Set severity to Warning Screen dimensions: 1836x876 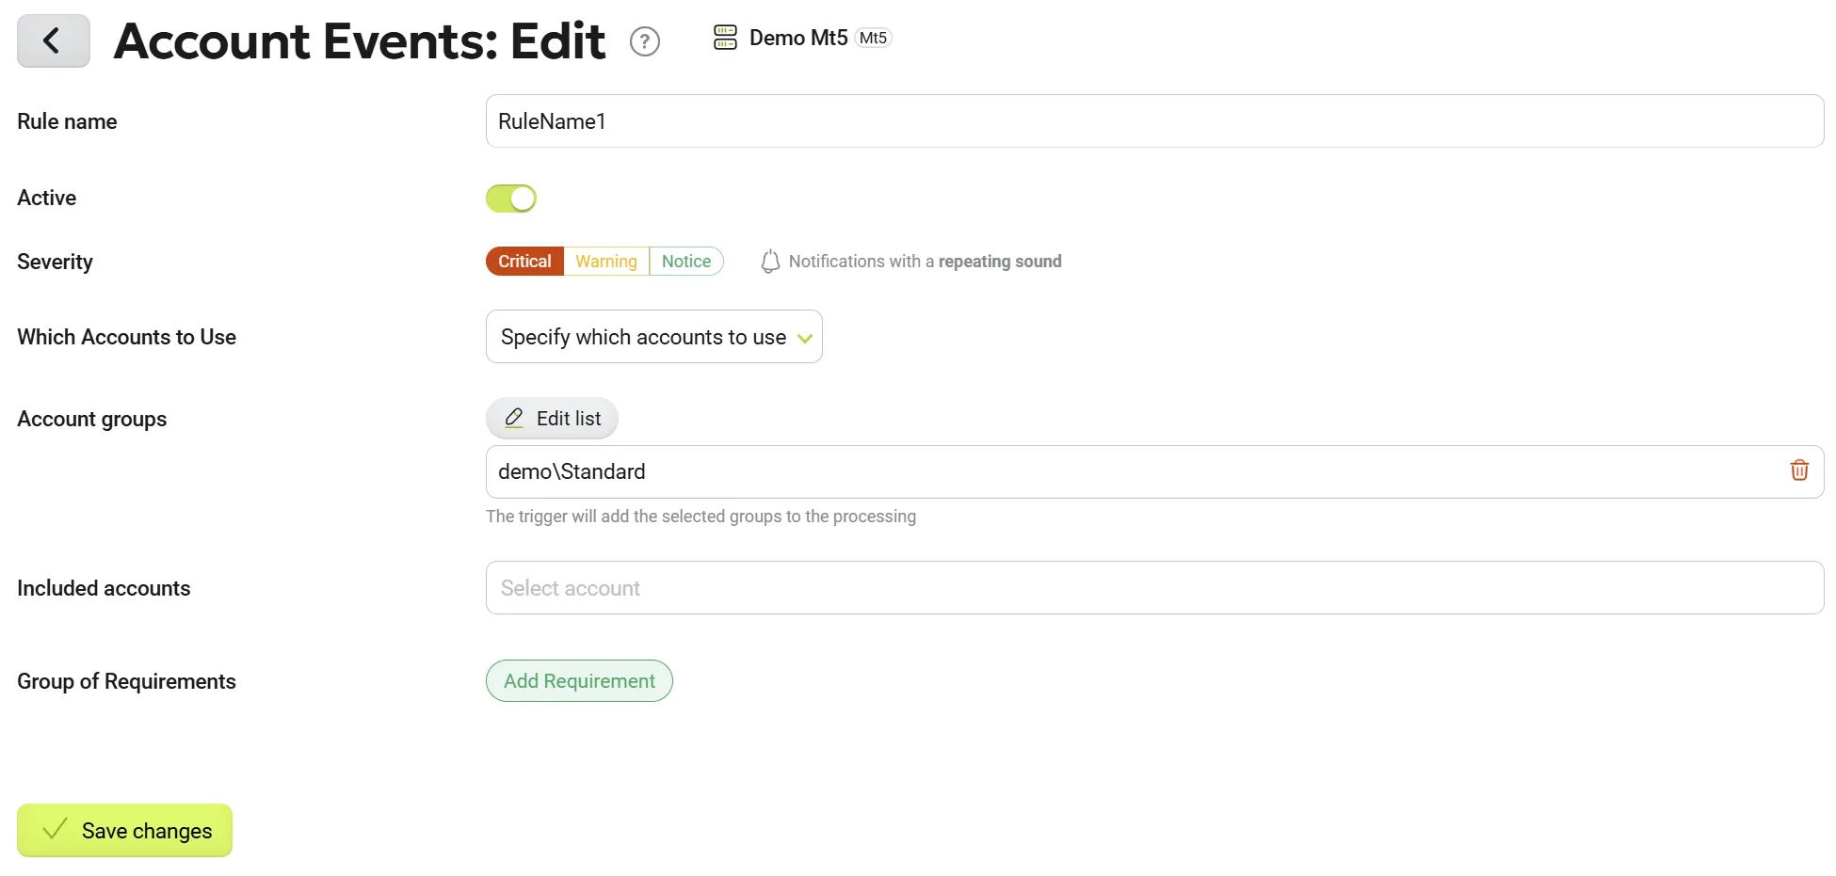point(606,262)
